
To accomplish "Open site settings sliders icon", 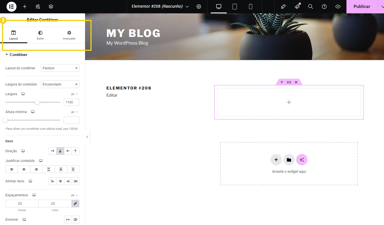I will pos(38,7).
